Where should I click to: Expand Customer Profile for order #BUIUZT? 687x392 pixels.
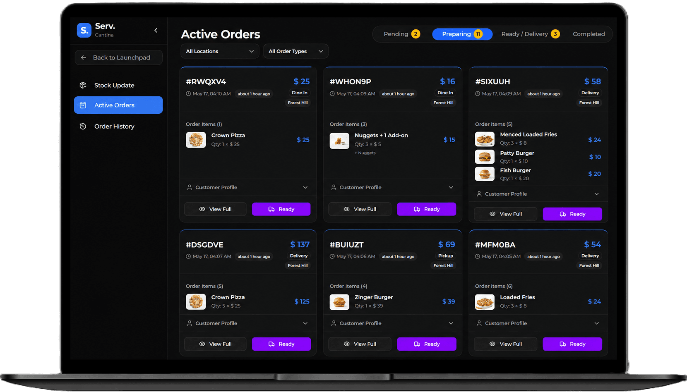pyautogui.click(x=392, y=323)
